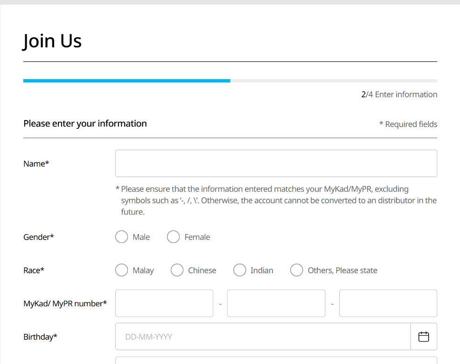Screen dimensions: 460x364
Task: Select Others, Please state race option
Action: click(297, 270)
